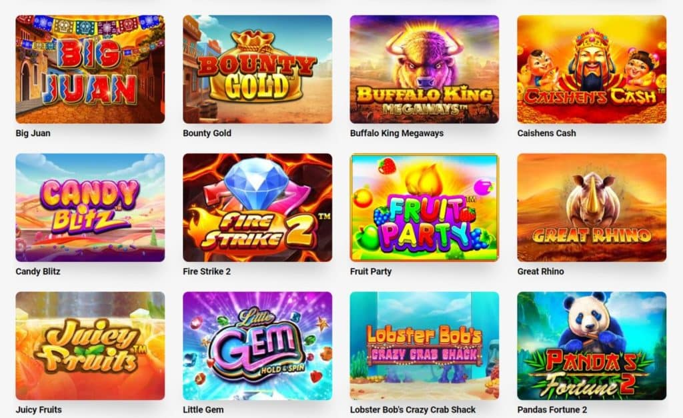683x418 pixels.
Task: Open the Little Gem Hold & Spin tile
Action: pyautogui.click(x=257, y=346)
